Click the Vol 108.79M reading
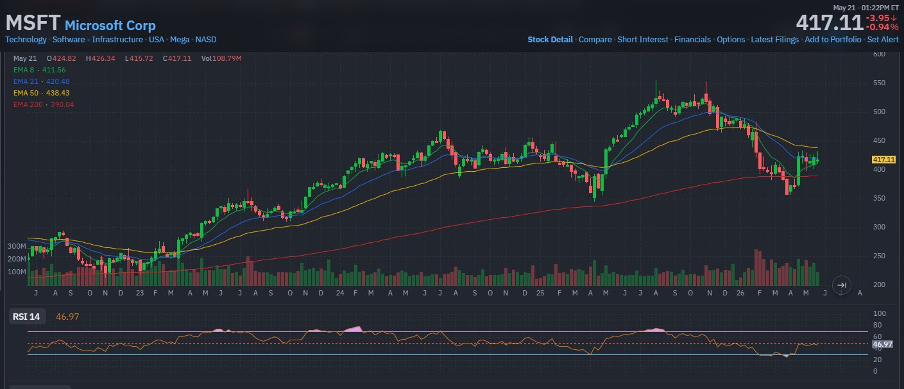The height and width of the screenshot is (389, 904). (221, 58)
